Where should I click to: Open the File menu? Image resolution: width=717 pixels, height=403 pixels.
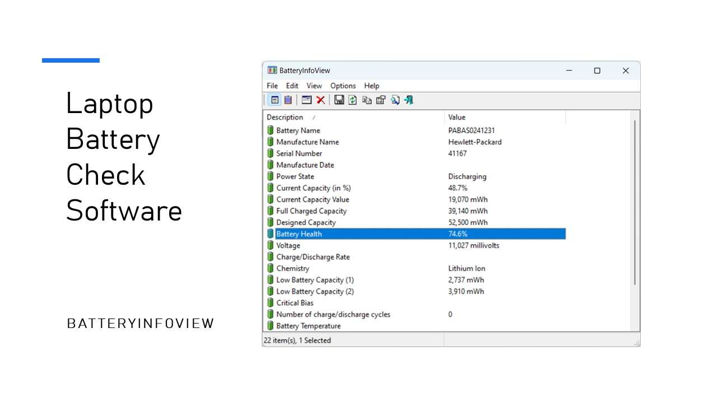[x=272, y=86]
